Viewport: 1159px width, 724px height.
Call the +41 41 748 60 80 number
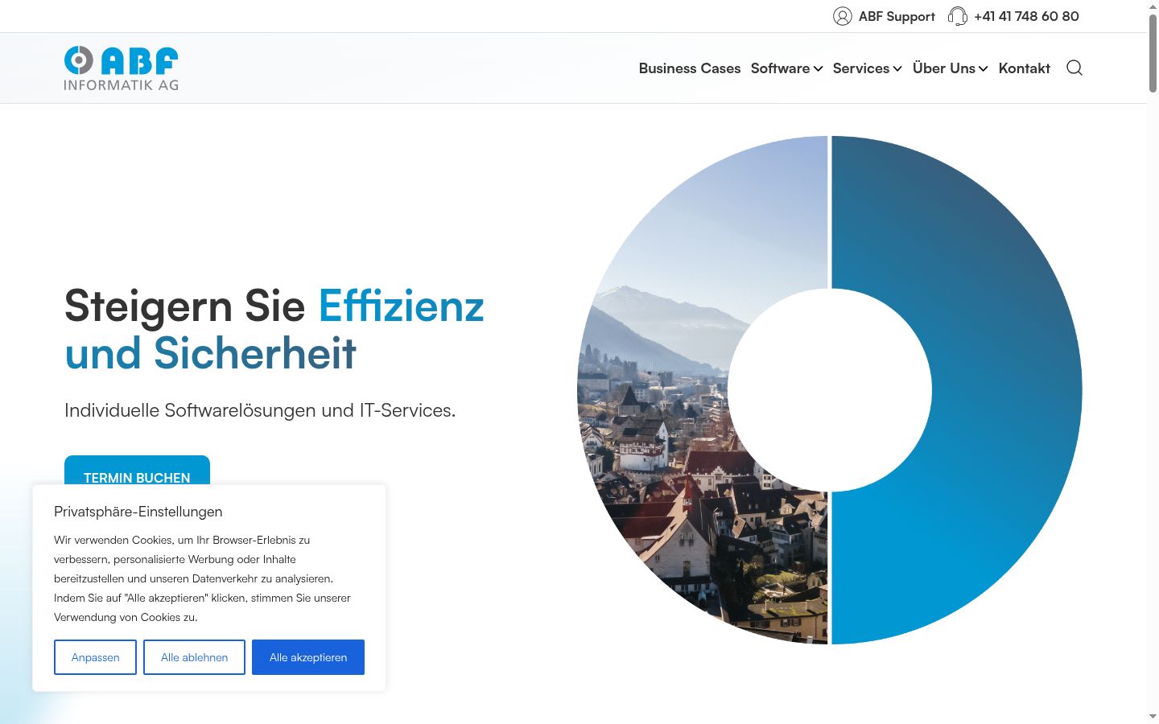pos(1026,16)
